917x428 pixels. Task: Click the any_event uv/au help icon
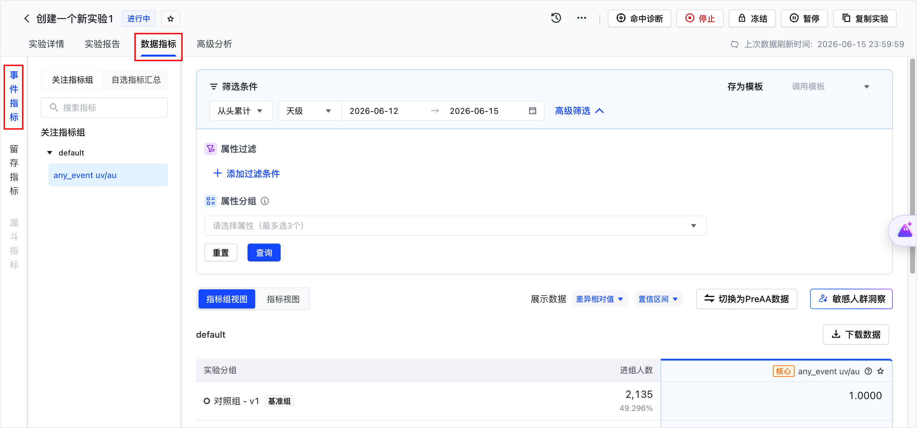click(x=869, y=371)
